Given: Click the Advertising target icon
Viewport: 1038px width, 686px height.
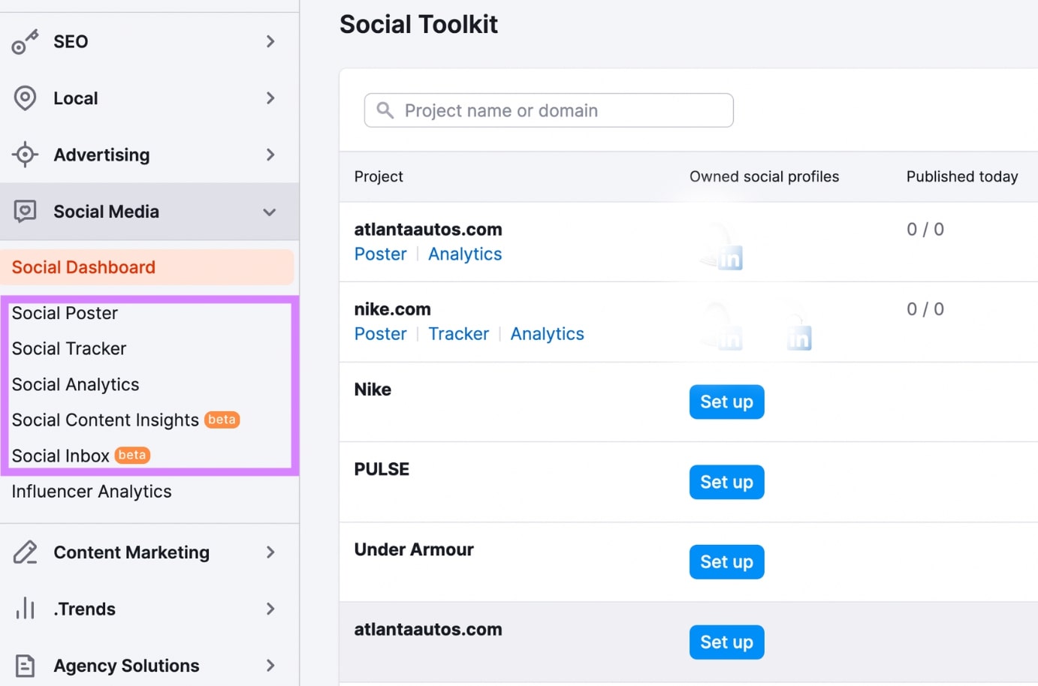Looking at the screenshot, I should (25, 155).
